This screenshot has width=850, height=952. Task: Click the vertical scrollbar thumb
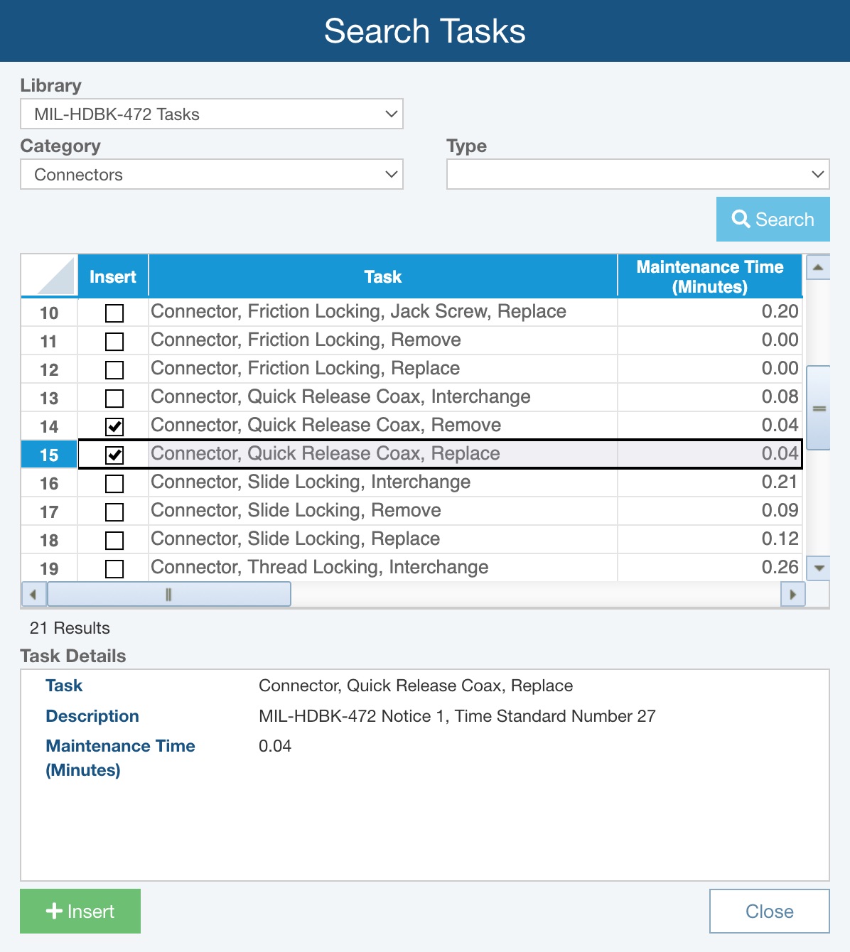tap(819, 408)
